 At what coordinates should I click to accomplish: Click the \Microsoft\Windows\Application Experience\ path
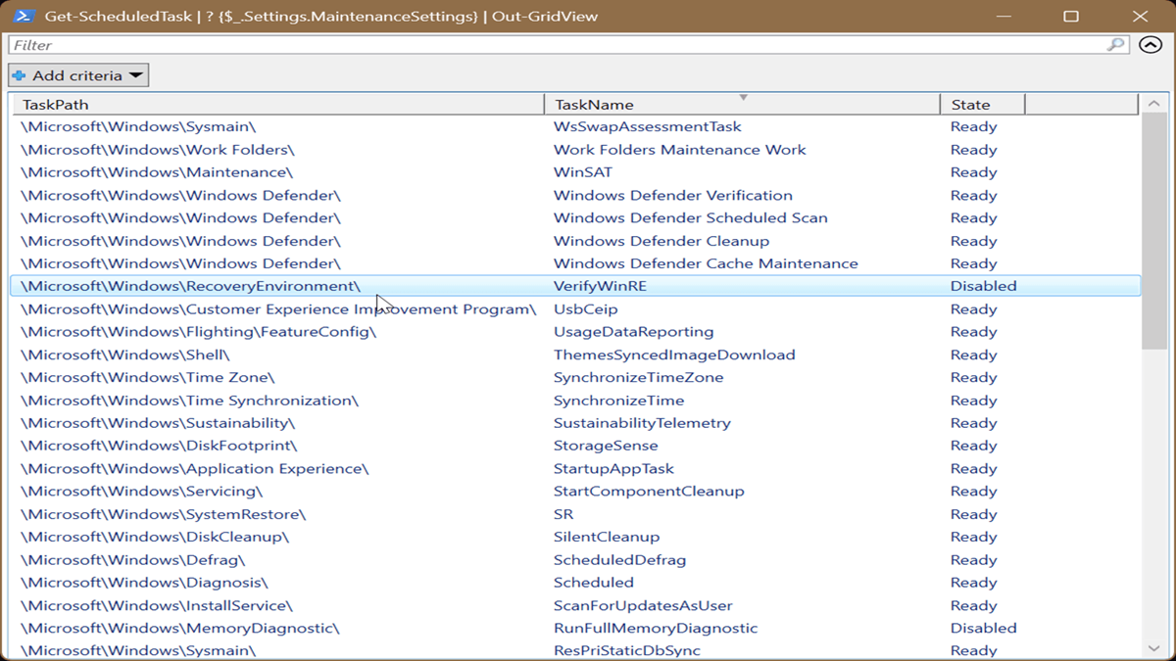click(x=194, y=469)
